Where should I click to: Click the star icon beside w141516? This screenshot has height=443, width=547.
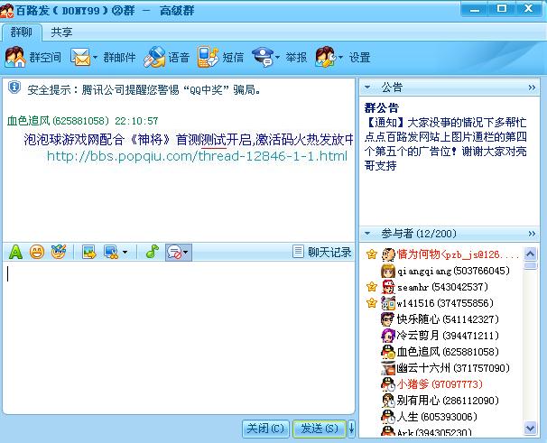click(x=372, y=303)
